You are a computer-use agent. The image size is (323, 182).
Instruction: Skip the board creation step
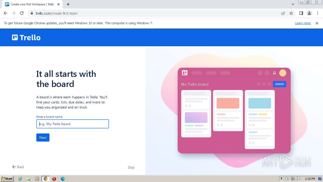coord(131,167)
